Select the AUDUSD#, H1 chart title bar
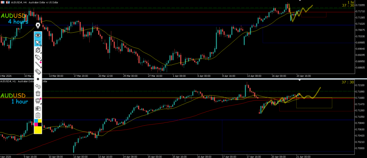 22,82
